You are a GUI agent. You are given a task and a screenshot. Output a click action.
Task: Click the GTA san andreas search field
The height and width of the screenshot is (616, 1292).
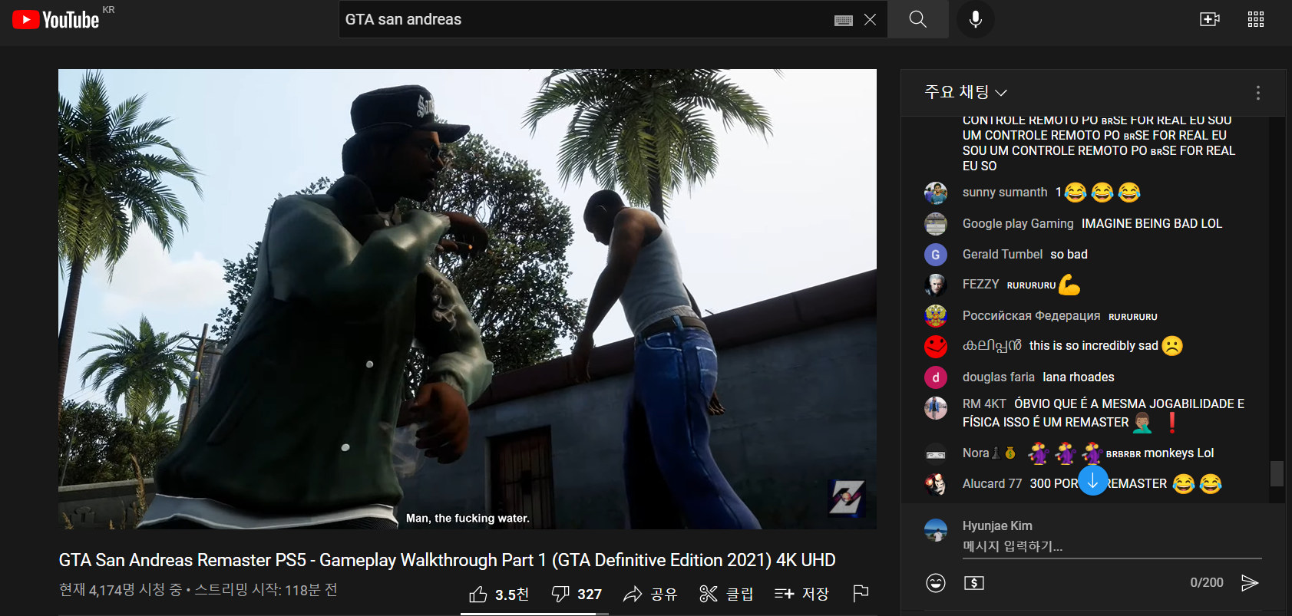[587, 19]
